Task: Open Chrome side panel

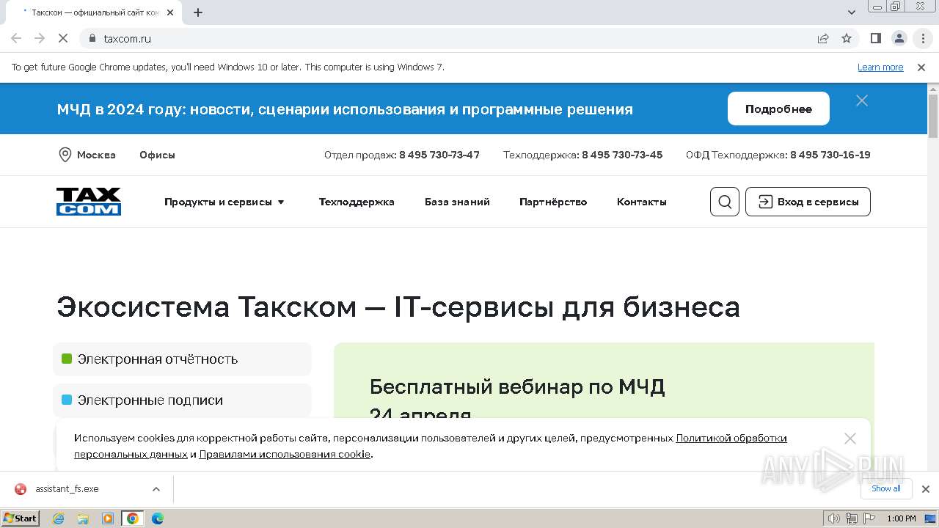Action: 875,38
